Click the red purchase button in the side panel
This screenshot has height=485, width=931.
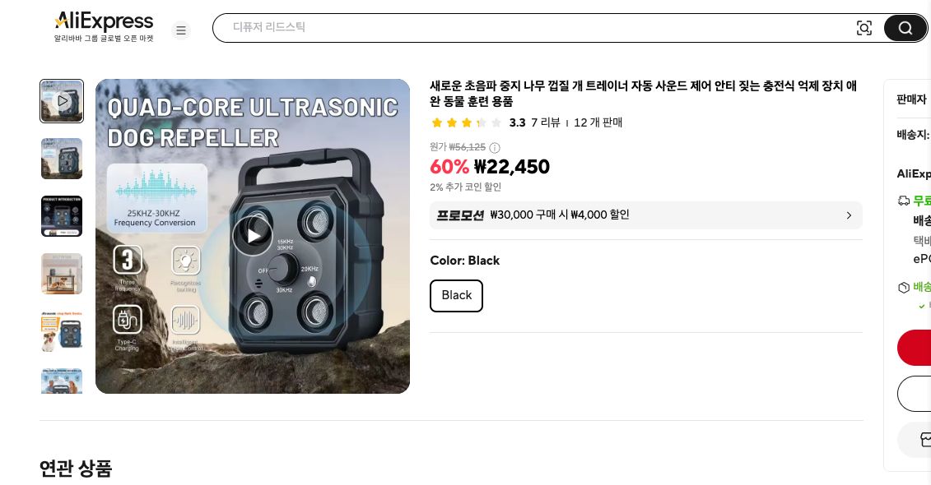pyautogui.click(x=922, y=348)
